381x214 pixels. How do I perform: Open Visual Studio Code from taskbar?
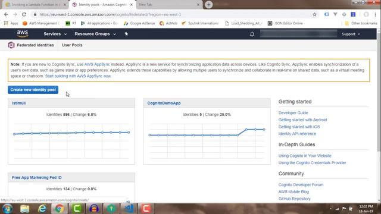pyautogui.click(x=129, y=209)
